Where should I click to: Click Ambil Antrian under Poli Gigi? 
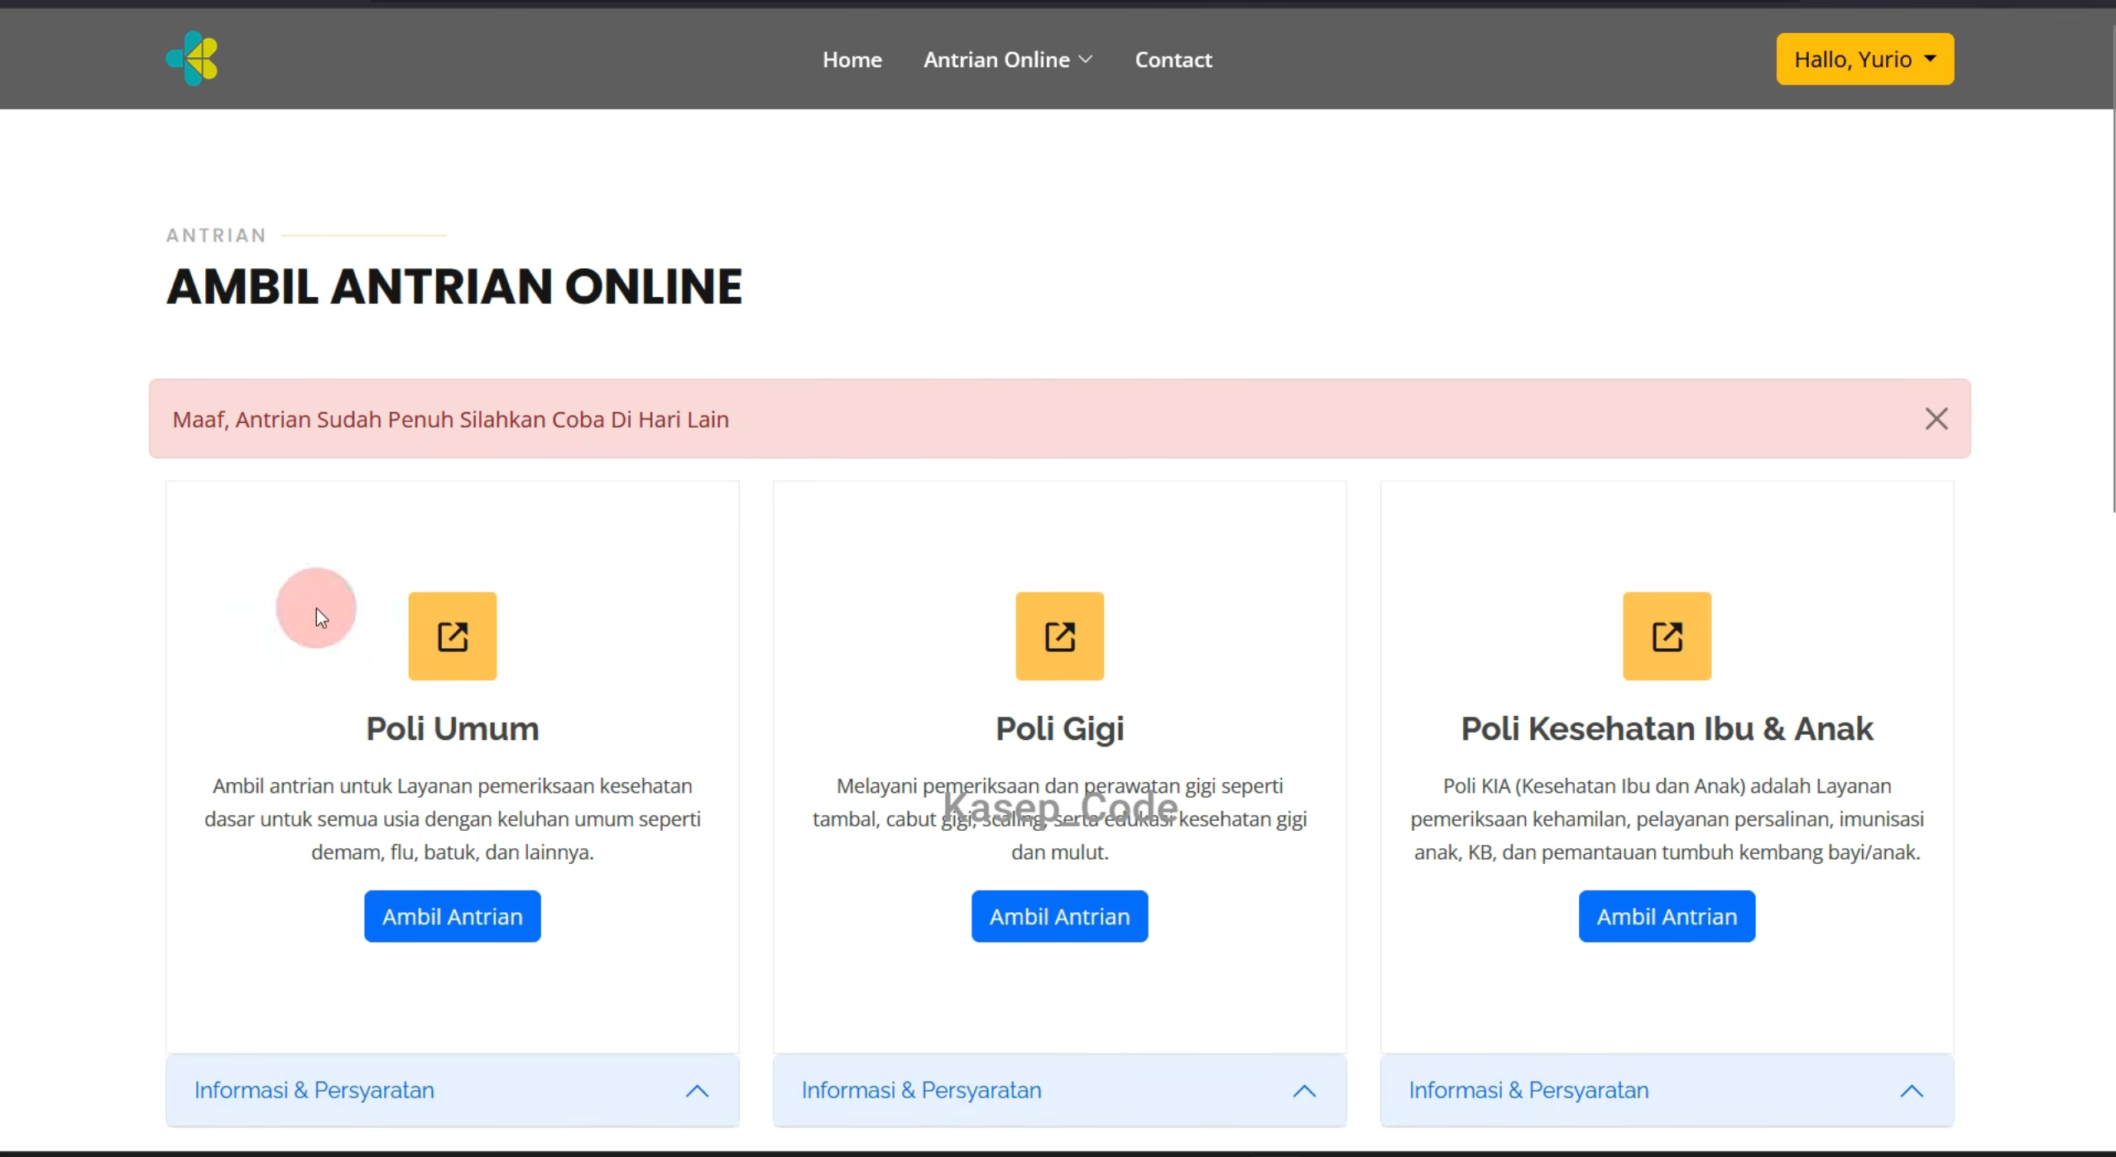pyautogui.click(x=1059, y=916)
